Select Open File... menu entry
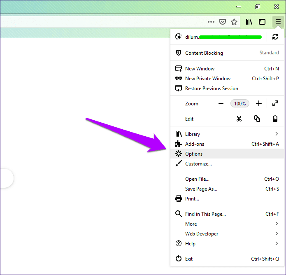The image size is (286, 275). coord(227,179)
